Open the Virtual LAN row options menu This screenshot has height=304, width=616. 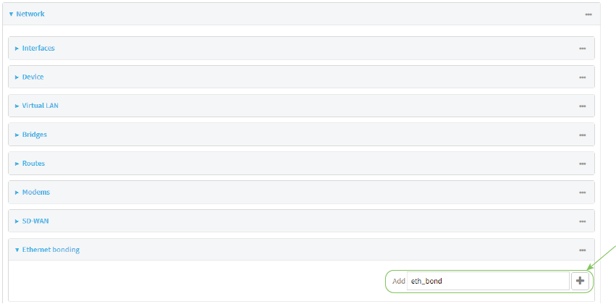pos(582,106)
